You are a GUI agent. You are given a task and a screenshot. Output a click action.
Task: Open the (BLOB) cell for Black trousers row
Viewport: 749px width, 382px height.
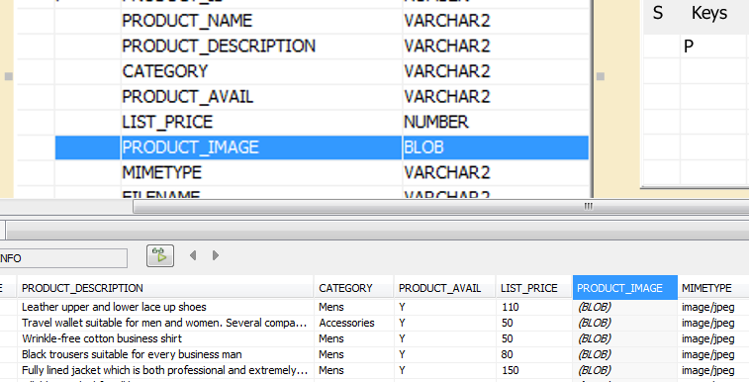coord(624,354)
